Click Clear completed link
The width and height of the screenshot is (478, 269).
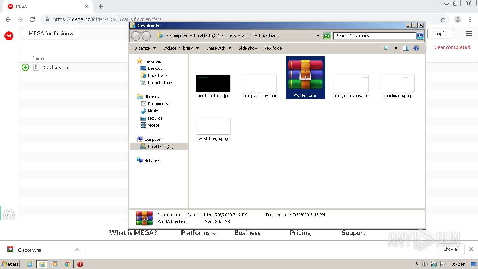pyautogui.click(x=451, y=47)
